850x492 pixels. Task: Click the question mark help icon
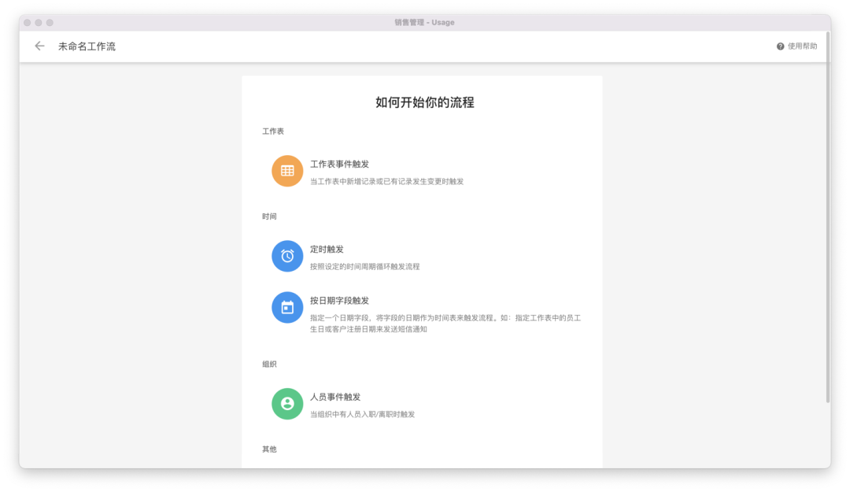780,46
